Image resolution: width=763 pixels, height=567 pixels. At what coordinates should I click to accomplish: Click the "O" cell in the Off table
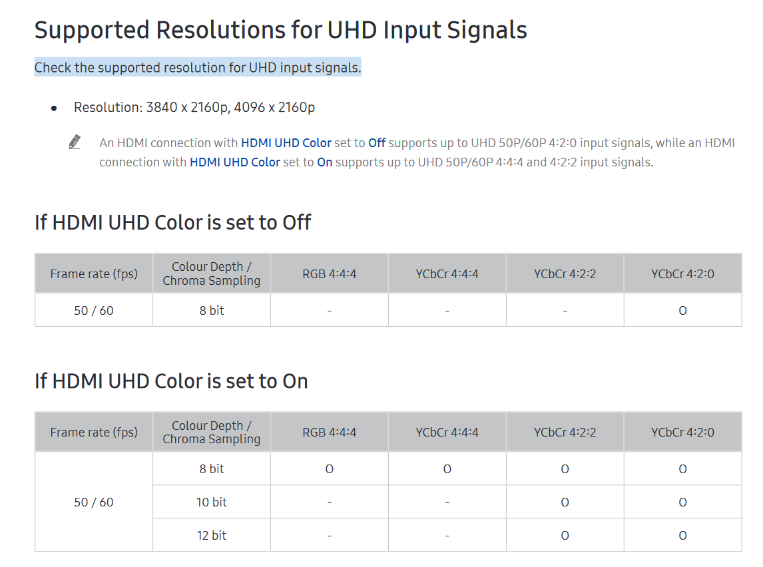(x=682, y=310)
